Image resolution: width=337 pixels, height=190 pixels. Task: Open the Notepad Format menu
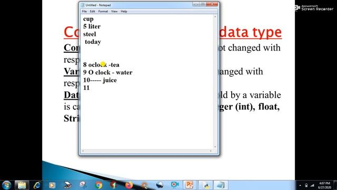(x=103, y=12)
